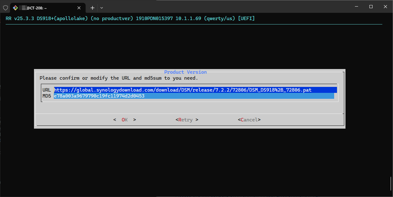This screenshot has width=393, height=197.
Task: Click the RR v25.3.3 header status line
Action: [x=130, y=19]
